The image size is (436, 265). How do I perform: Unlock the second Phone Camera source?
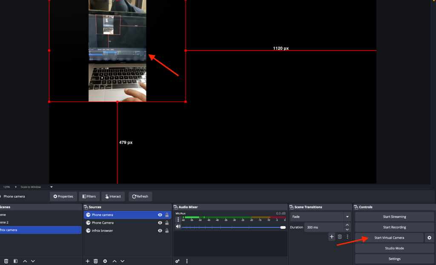[x=167, y=223]
